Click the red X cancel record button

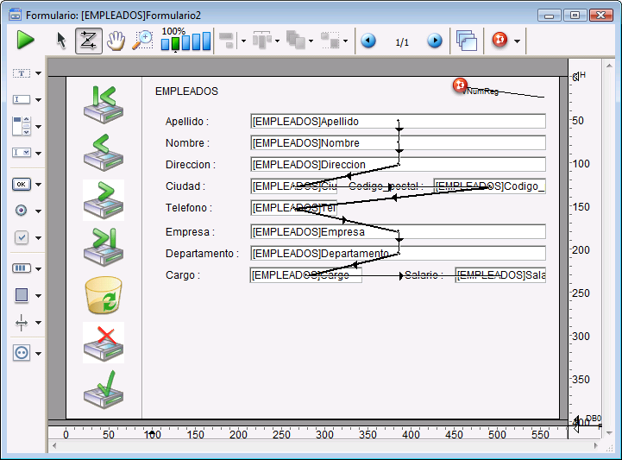[104, 342]
